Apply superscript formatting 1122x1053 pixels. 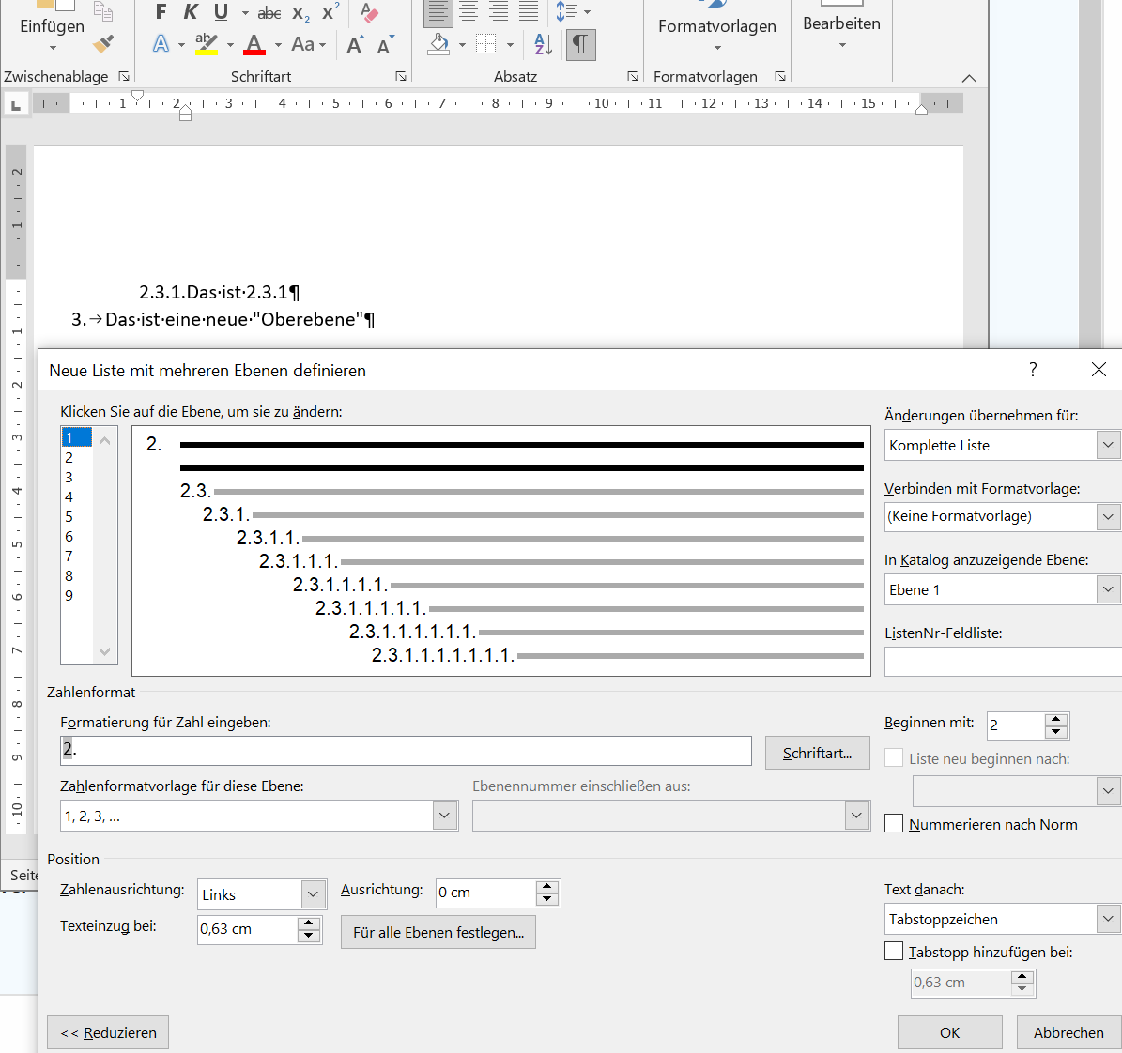point(330,12)
